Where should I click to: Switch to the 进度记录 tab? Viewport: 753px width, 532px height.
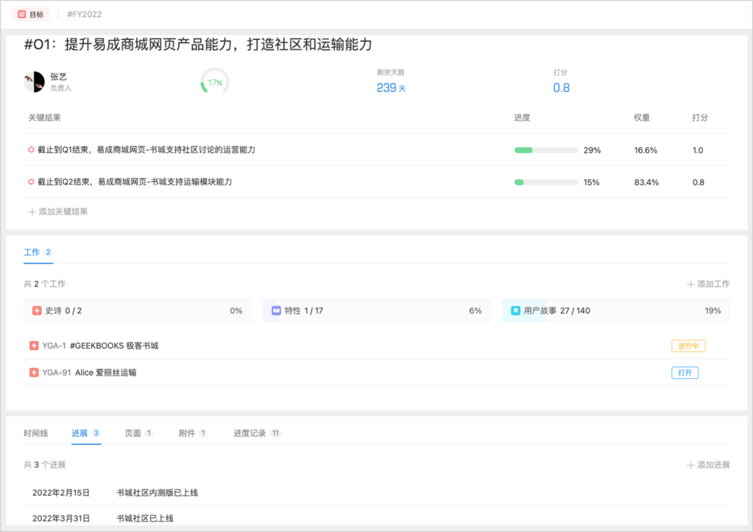250,434
